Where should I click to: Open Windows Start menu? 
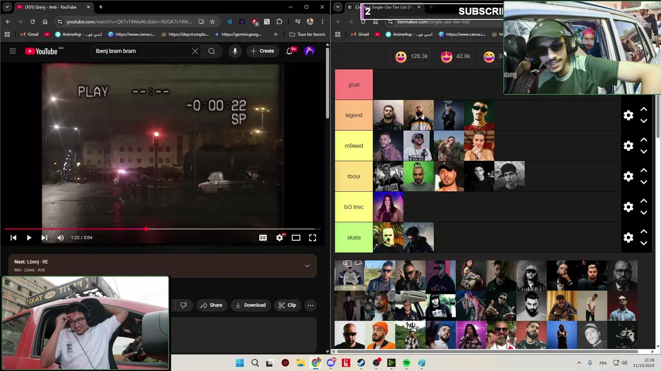point(240,363)
